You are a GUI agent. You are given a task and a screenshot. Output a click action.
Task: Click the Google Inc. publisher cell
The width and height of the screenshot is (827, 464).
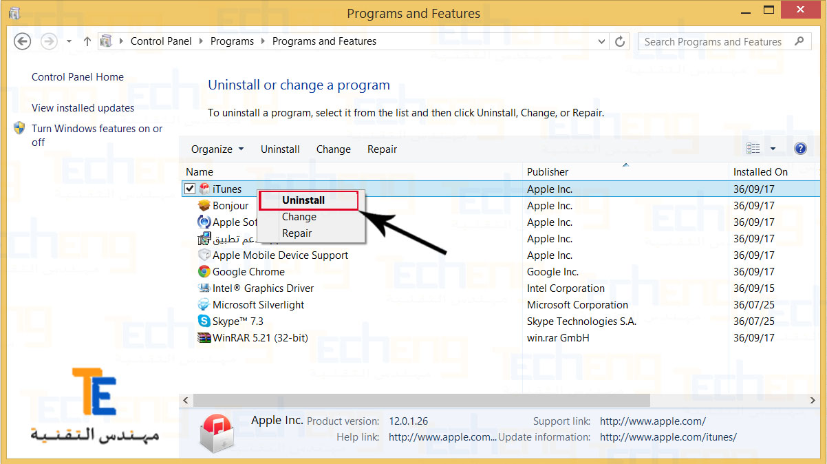point(553,272)
